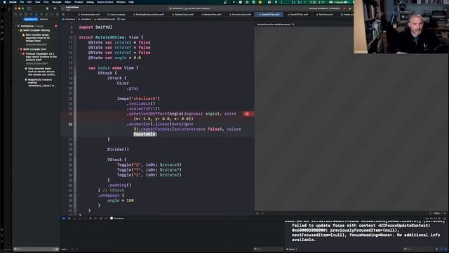Open the Project navigator
Screen dimensions: 449x253
[15, 14]
